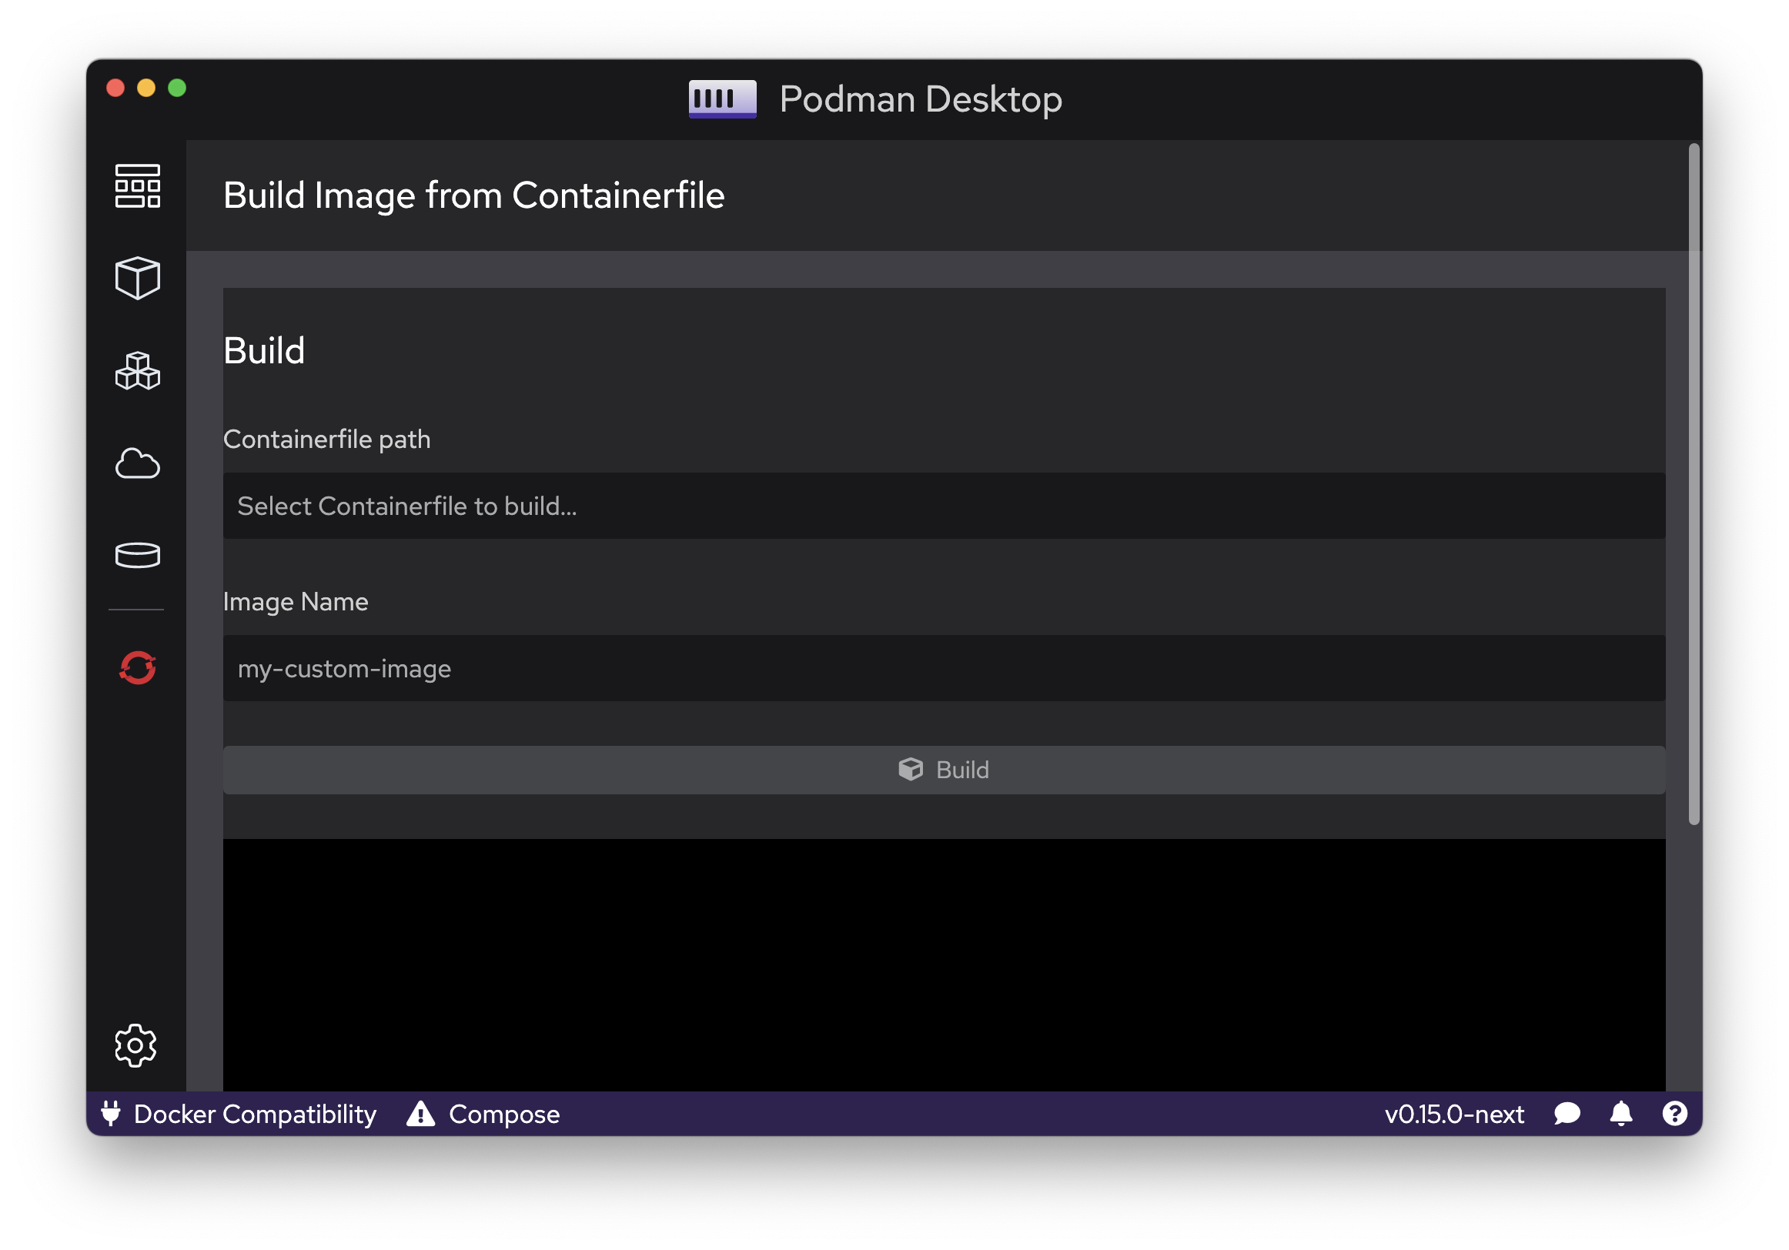Viewport: 1789px width, 1250px height.
Task: Click the Podman Desktop logo in title bar
Action: (722, 99)
